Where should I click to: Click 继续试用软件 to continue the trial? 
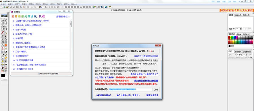coord(152,95)
